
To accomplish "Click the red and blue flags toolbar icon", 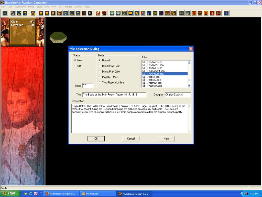I will click(143, 13).
